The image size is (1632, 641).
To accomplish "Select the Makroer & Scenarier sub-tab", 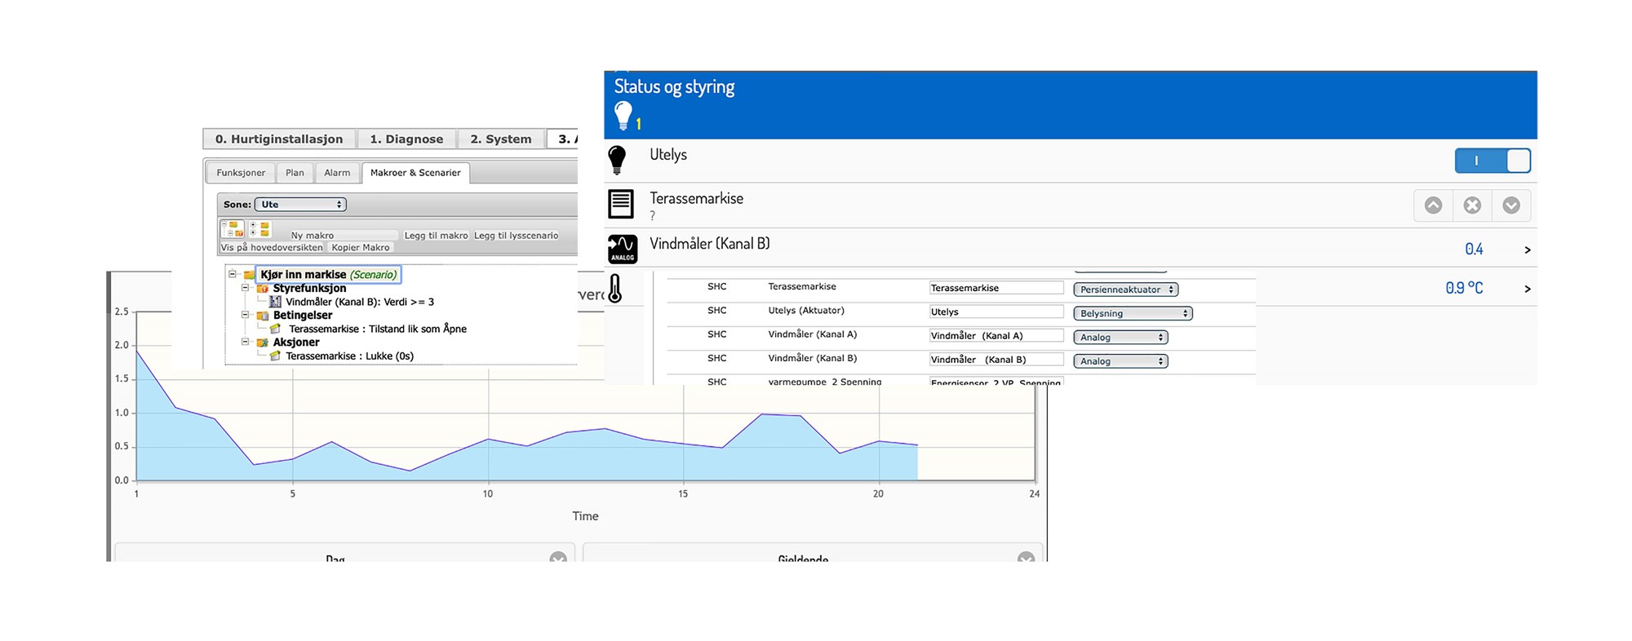I will pos(415,173).
